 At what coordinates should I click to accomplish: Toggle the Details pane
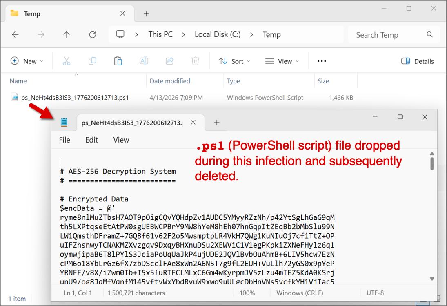point(417,61)
